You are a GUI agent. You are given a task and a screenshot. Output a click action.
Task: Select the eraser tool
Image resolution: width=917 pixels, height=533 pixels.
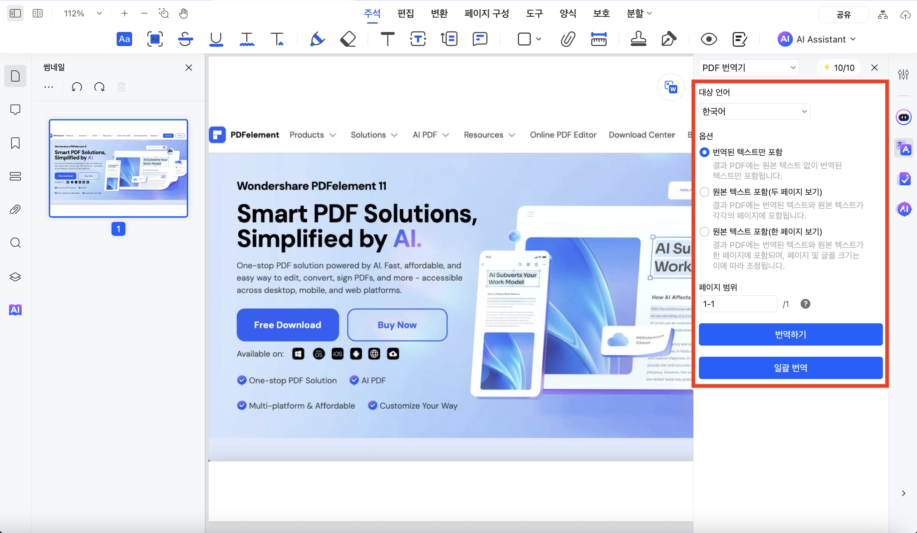348,39
